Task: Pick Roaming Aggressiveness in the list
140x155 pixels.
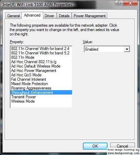Action: [41, 88]
